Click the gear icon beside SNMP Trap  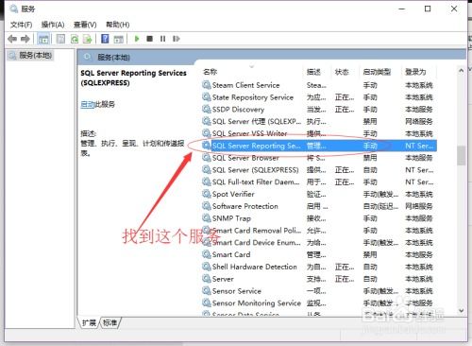pyautogui.click(x=207, y=217)
